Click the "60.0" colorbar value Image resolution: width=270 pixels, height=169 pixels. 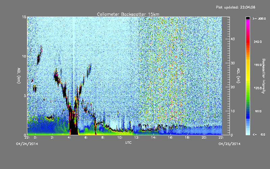(x=258, y=111)
